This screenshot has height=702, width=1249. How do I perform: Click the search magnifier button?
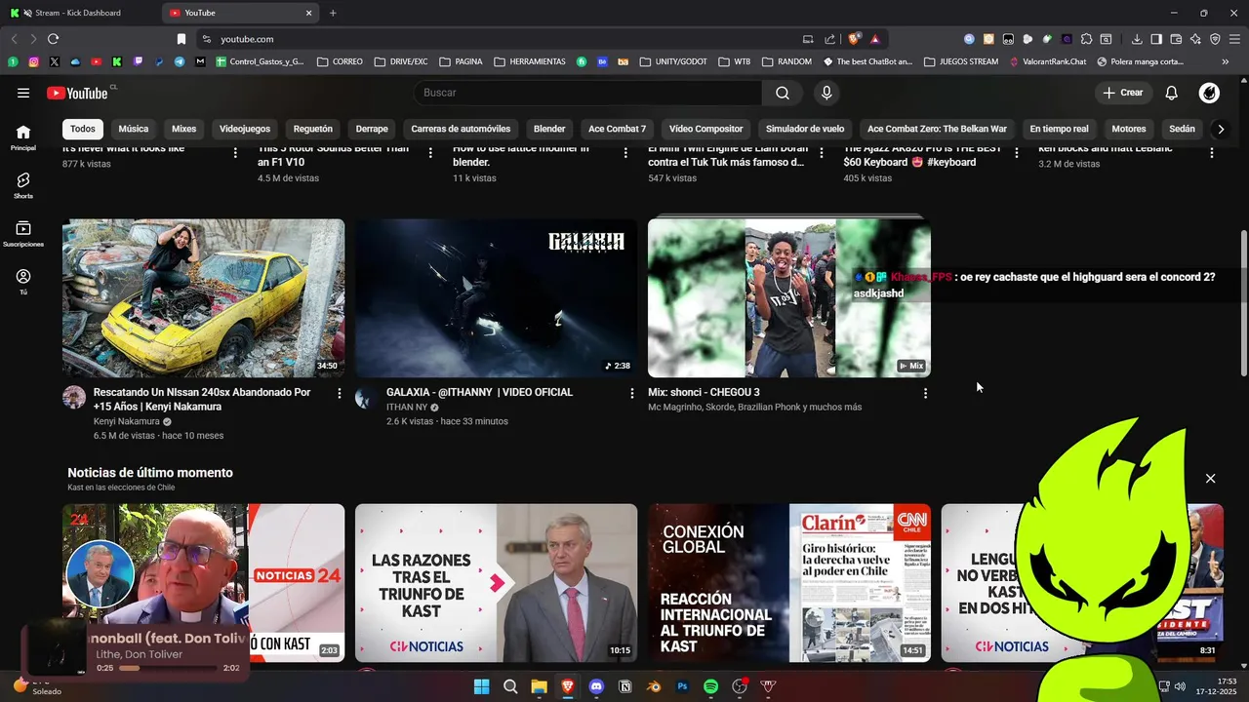coord(783,93)
